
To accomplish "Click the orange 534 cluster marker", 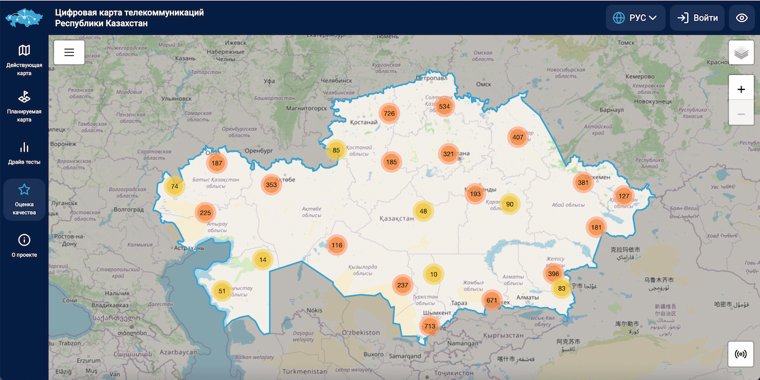I will pos(444,106).
